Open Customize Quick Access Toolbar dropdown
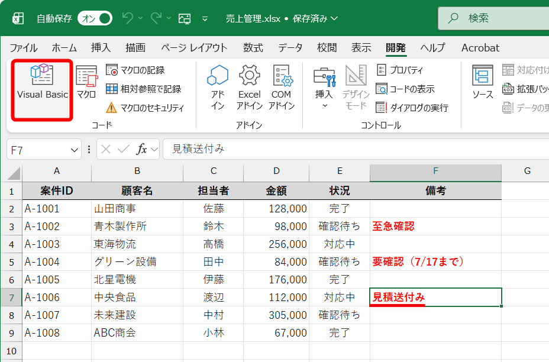549x362 pixels. tap(205, 19)
